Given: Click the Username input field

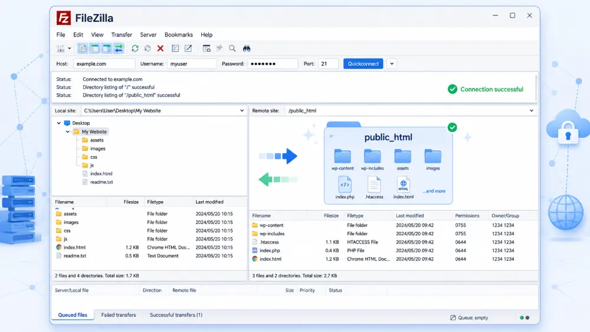Looking at the screenshot, I should tap(192, 64).
